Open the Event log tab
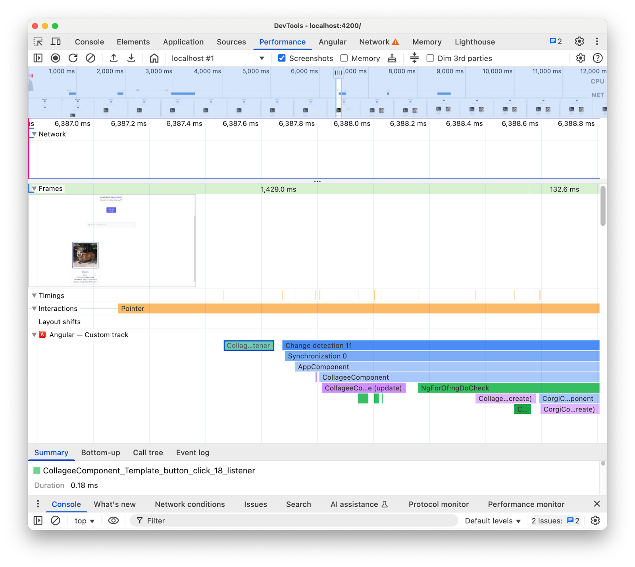This screenshot has width=635, height=567. [x=192, y=452]
